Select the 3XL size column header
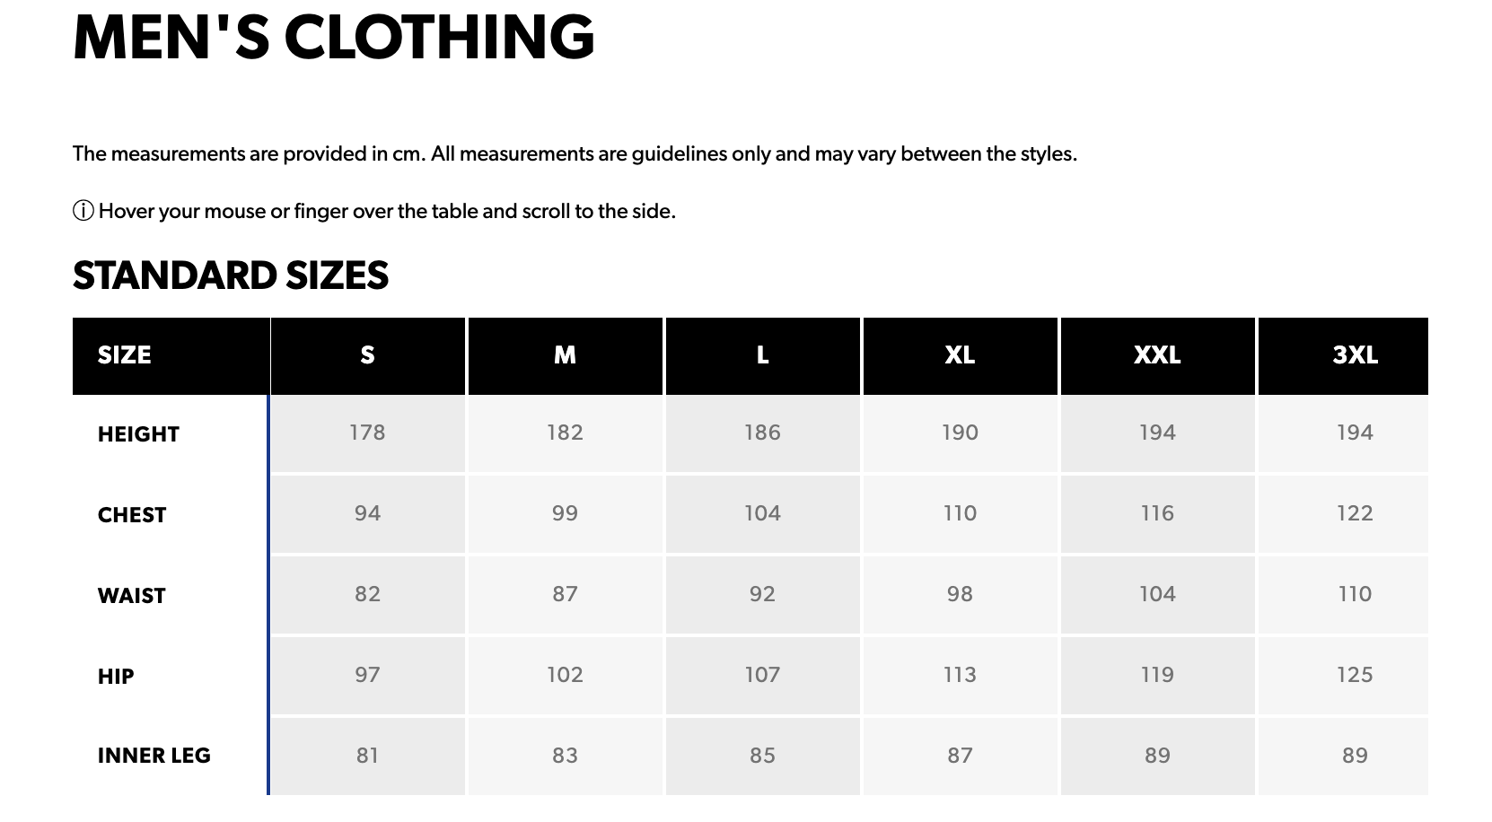This screenshot has height=822, width=1492. [1355, 355]
